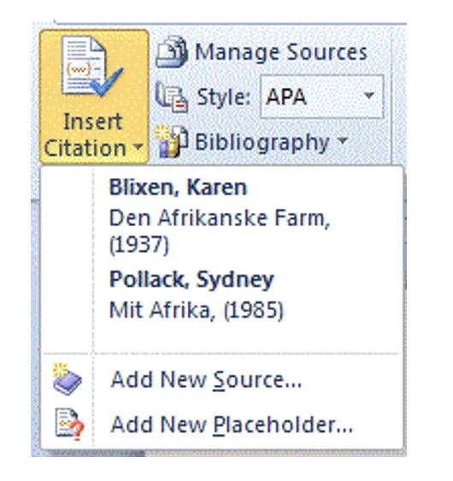Choose the Den Afrikanske Farm (1937) source
This screenshot has width=453, height=481.
click(x=220, y=231)
